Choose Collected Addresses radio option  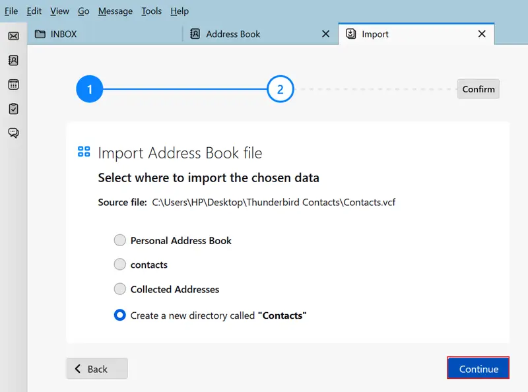(119, 289)
